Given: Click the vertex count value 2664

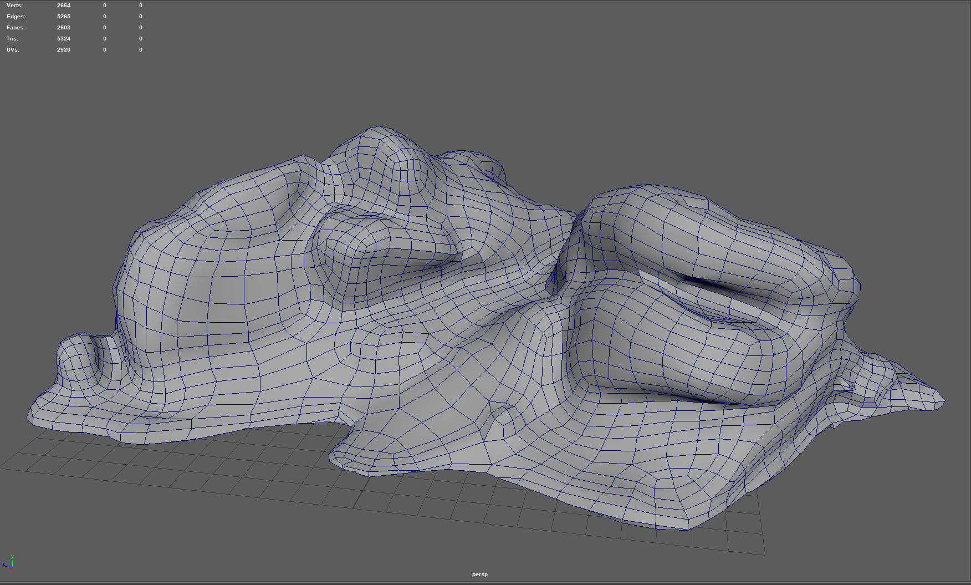Looking at the screenshot, I should click(x=64, y=6).
